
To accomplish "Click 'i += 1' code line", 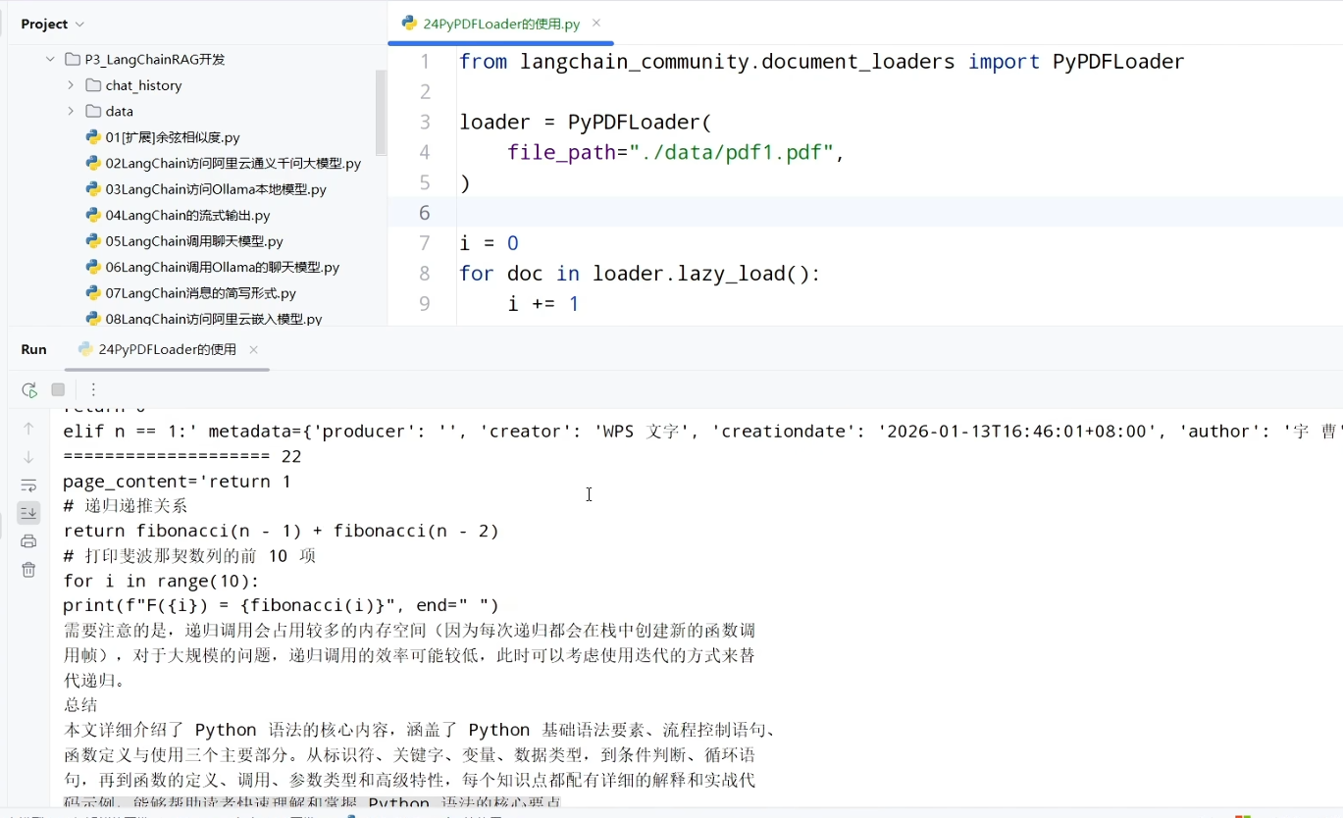I will pos(543,304).
